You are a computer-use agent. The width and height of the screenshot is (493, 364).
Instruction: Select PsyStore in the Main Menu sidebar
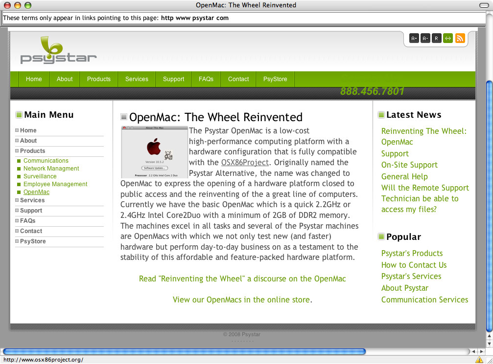pos(33,241)
